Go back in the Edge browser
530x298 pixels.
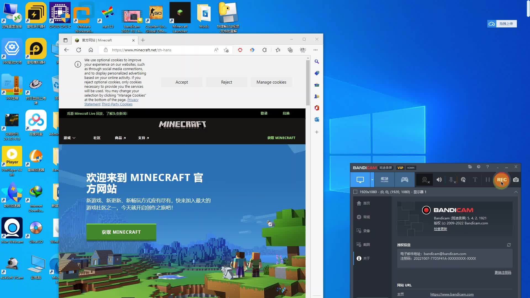[66, 50]
